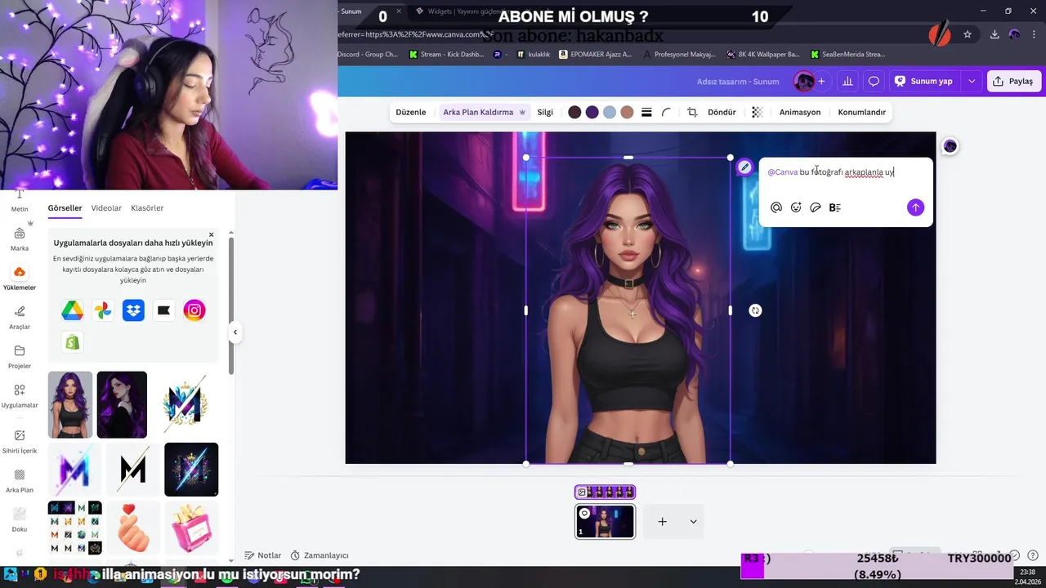Switch to the Görseller tab
Viewport: 1046px width, 588px height.
click(65, 208)
